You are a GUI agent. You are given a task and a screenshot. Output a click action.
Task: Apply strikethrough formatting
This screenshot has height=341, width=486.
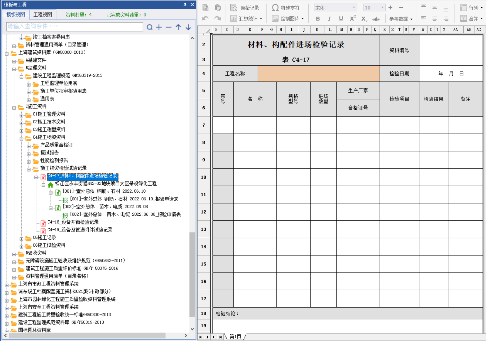(376, 19)
